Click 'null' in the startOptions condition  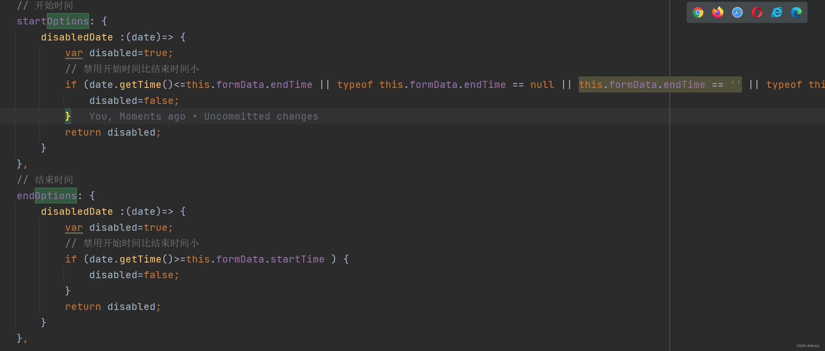tap(542, 85)
